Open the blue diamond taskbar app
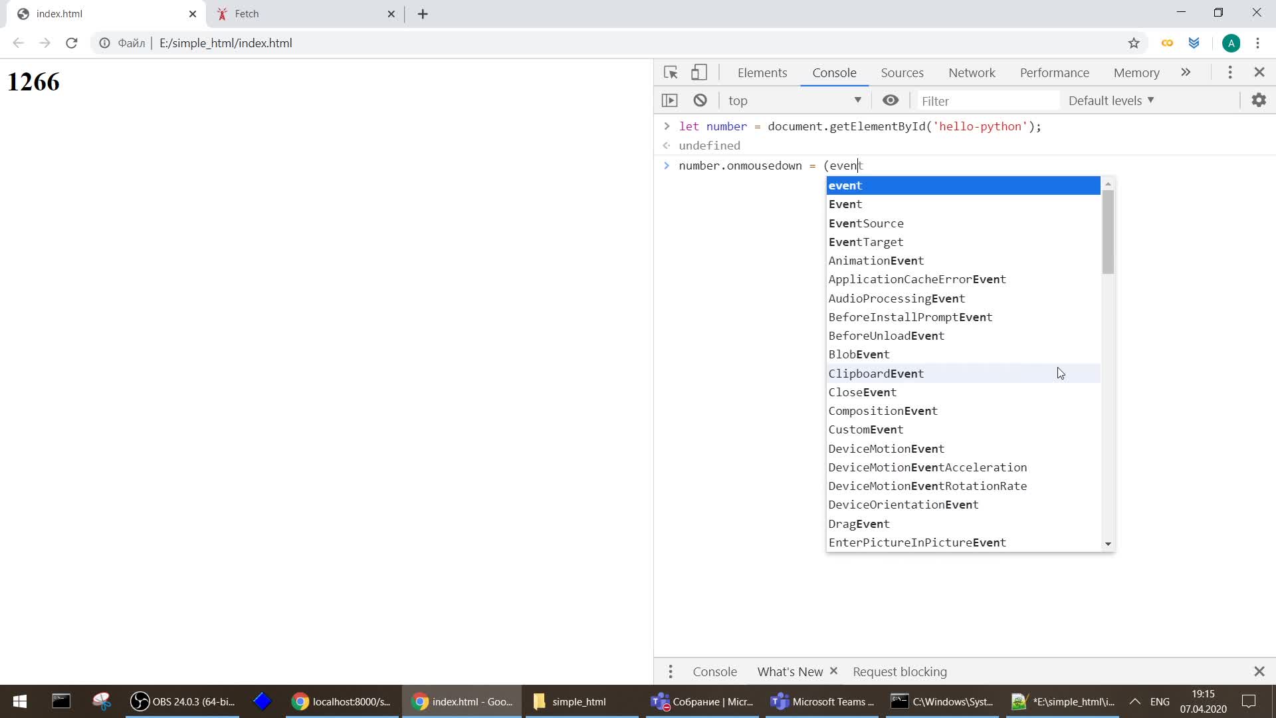The image size is (1276, 718). (x=263, y=701)
